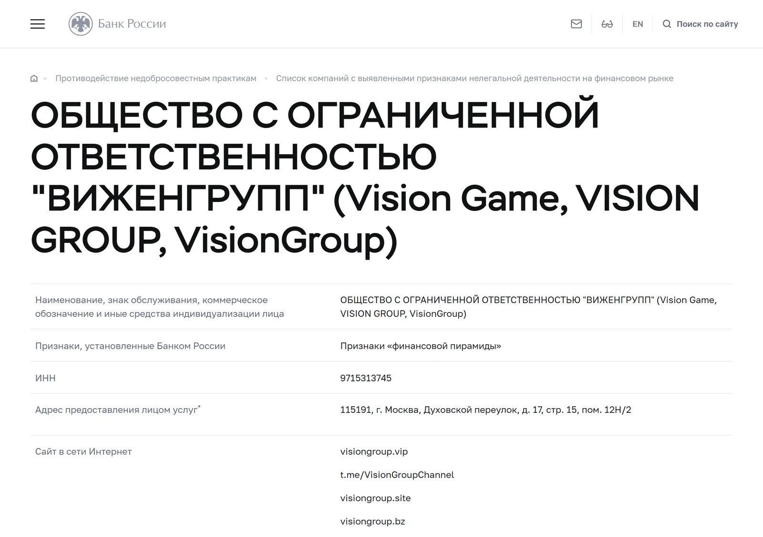Click "Банк России" header text
This screenshot has height=537, width=763.
click(132, 24)
